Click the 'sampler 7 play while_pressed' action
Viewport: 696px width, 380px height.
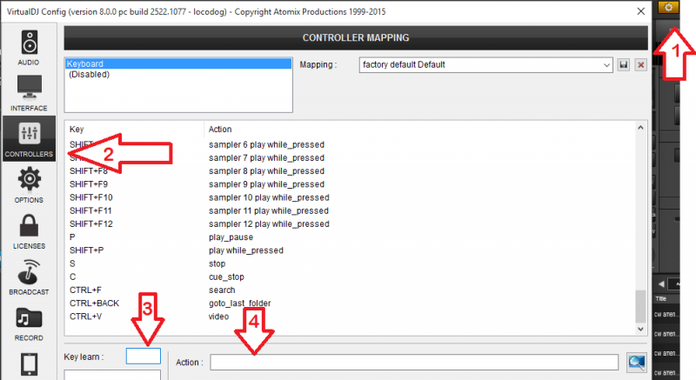pos(266,158)
